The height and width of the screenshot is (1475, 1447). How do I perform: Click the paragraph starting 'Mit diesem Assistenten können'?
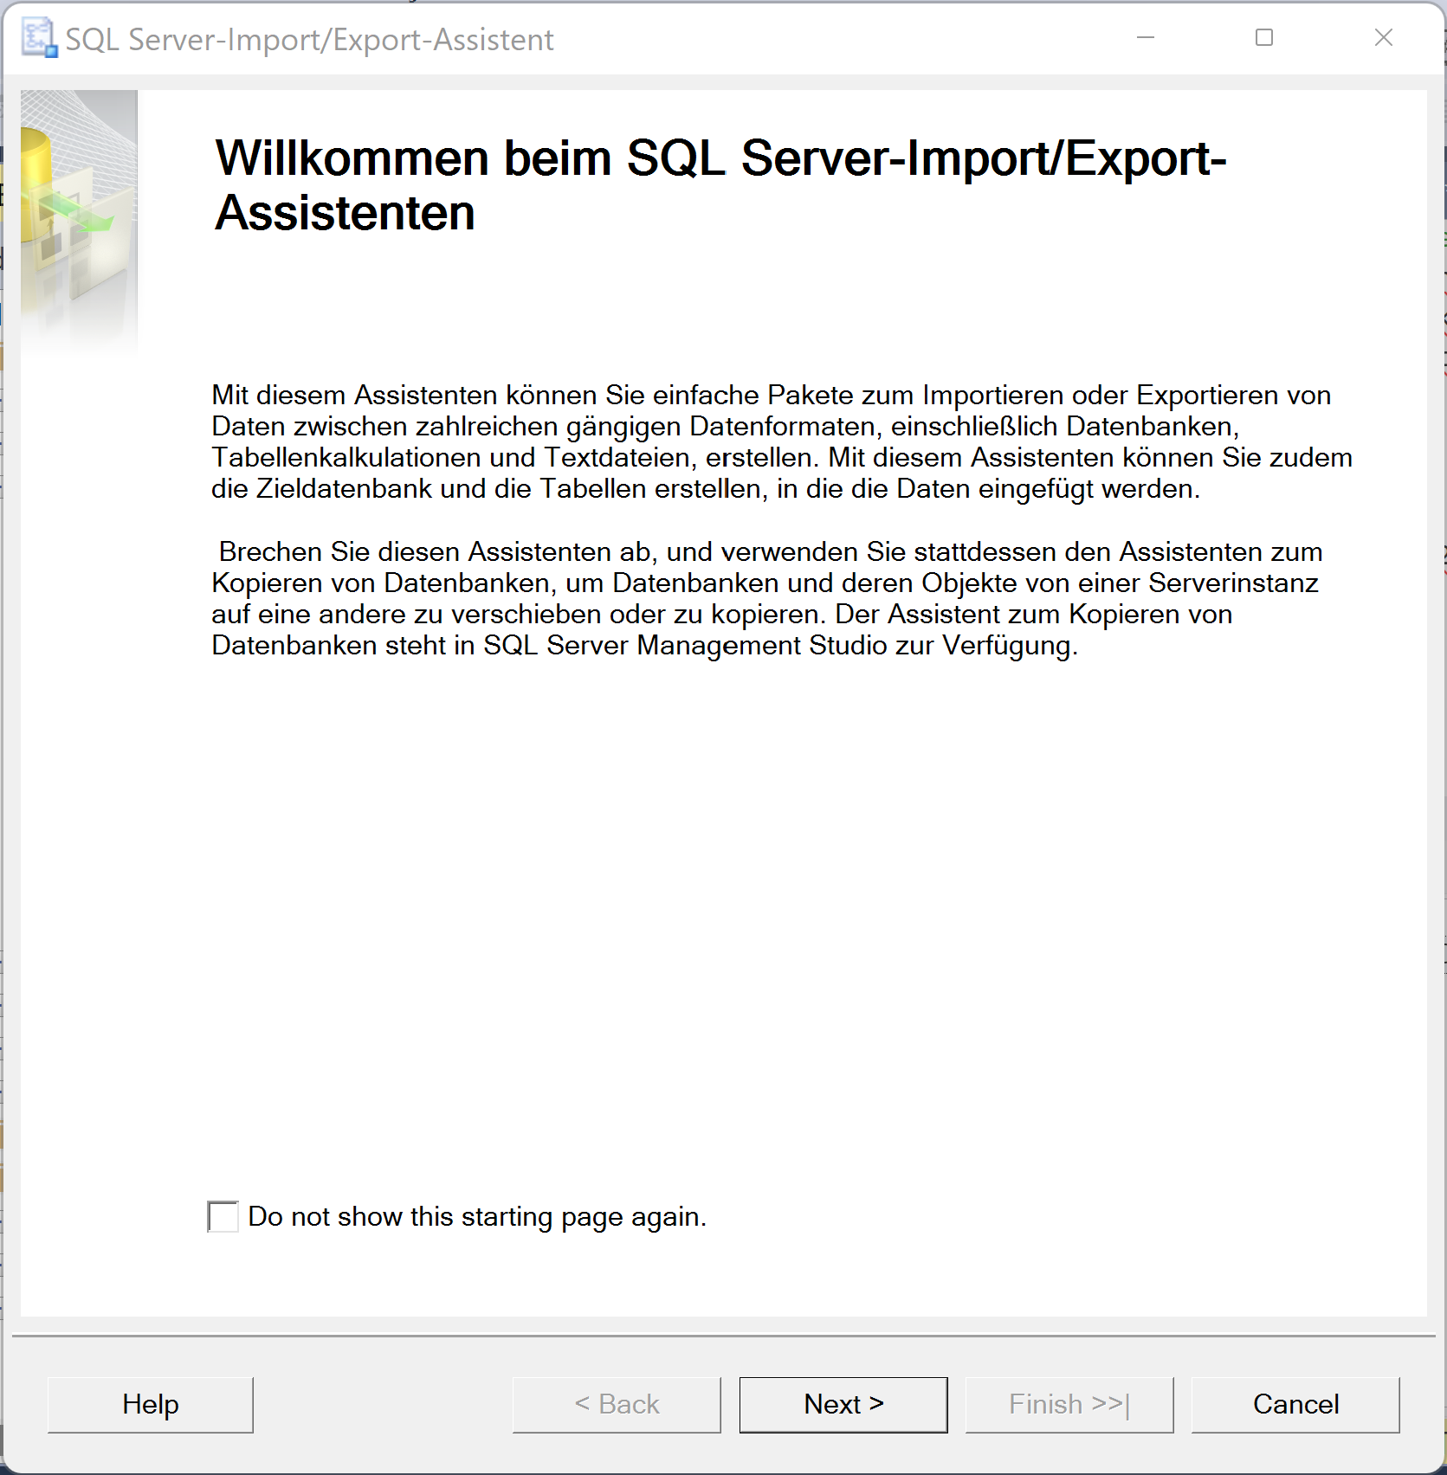coord(781,441)
